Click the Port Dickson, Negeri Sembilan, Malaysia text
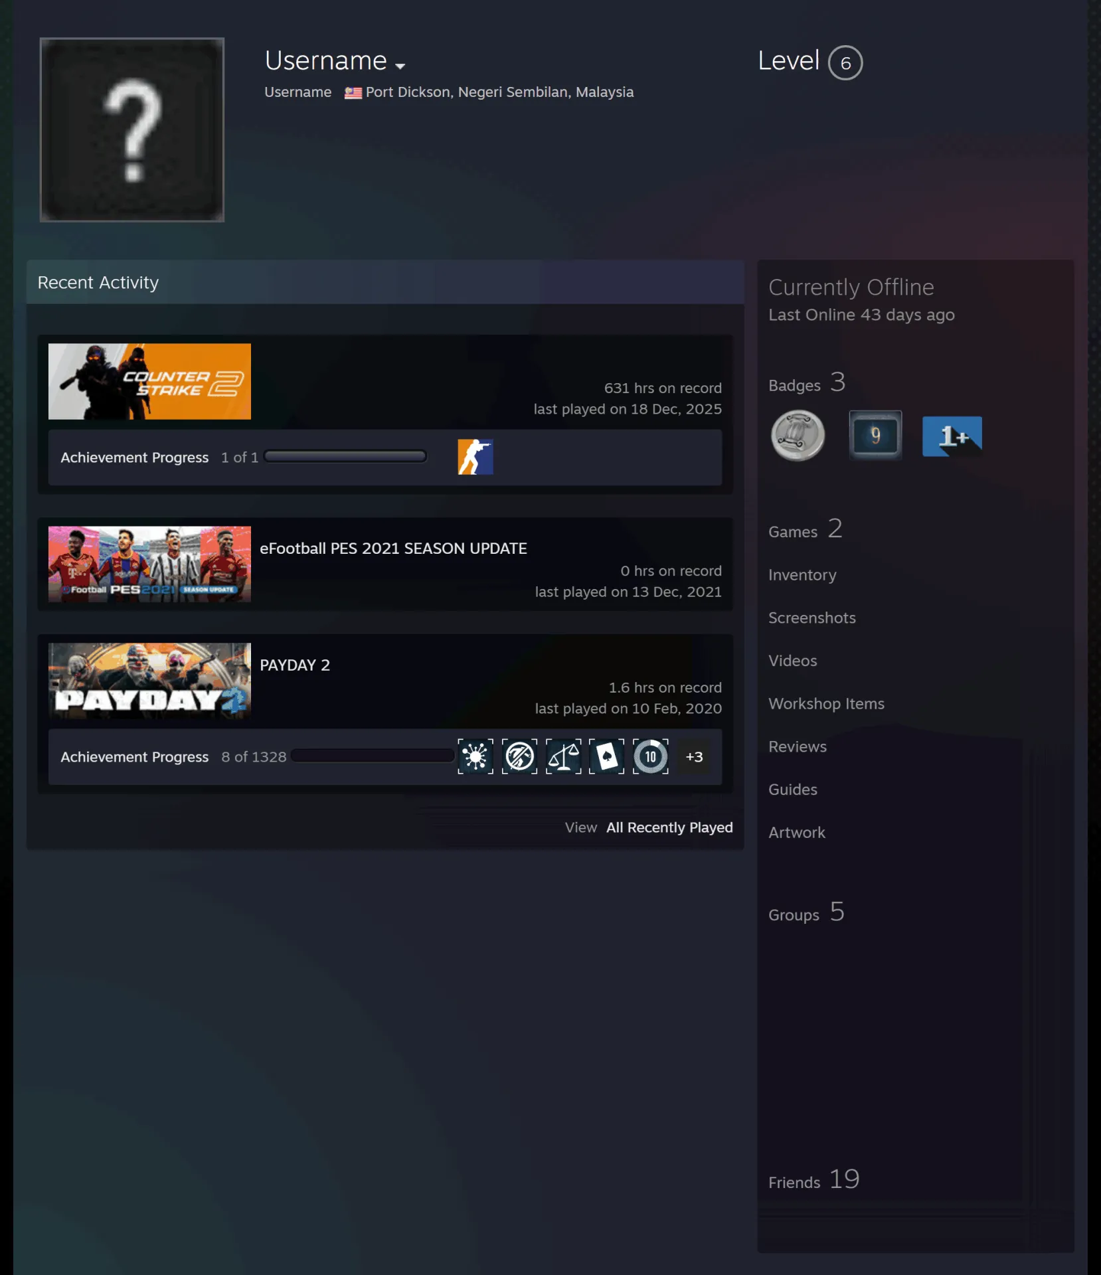The height and width of the screenshot is (1275, 1101). tap(499, 92)
